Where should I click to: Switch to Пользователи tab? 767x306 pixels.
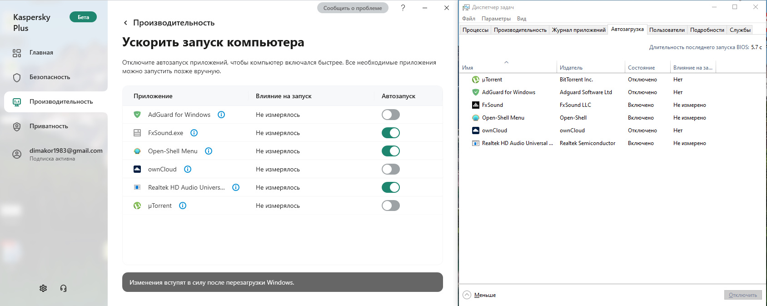667,30
